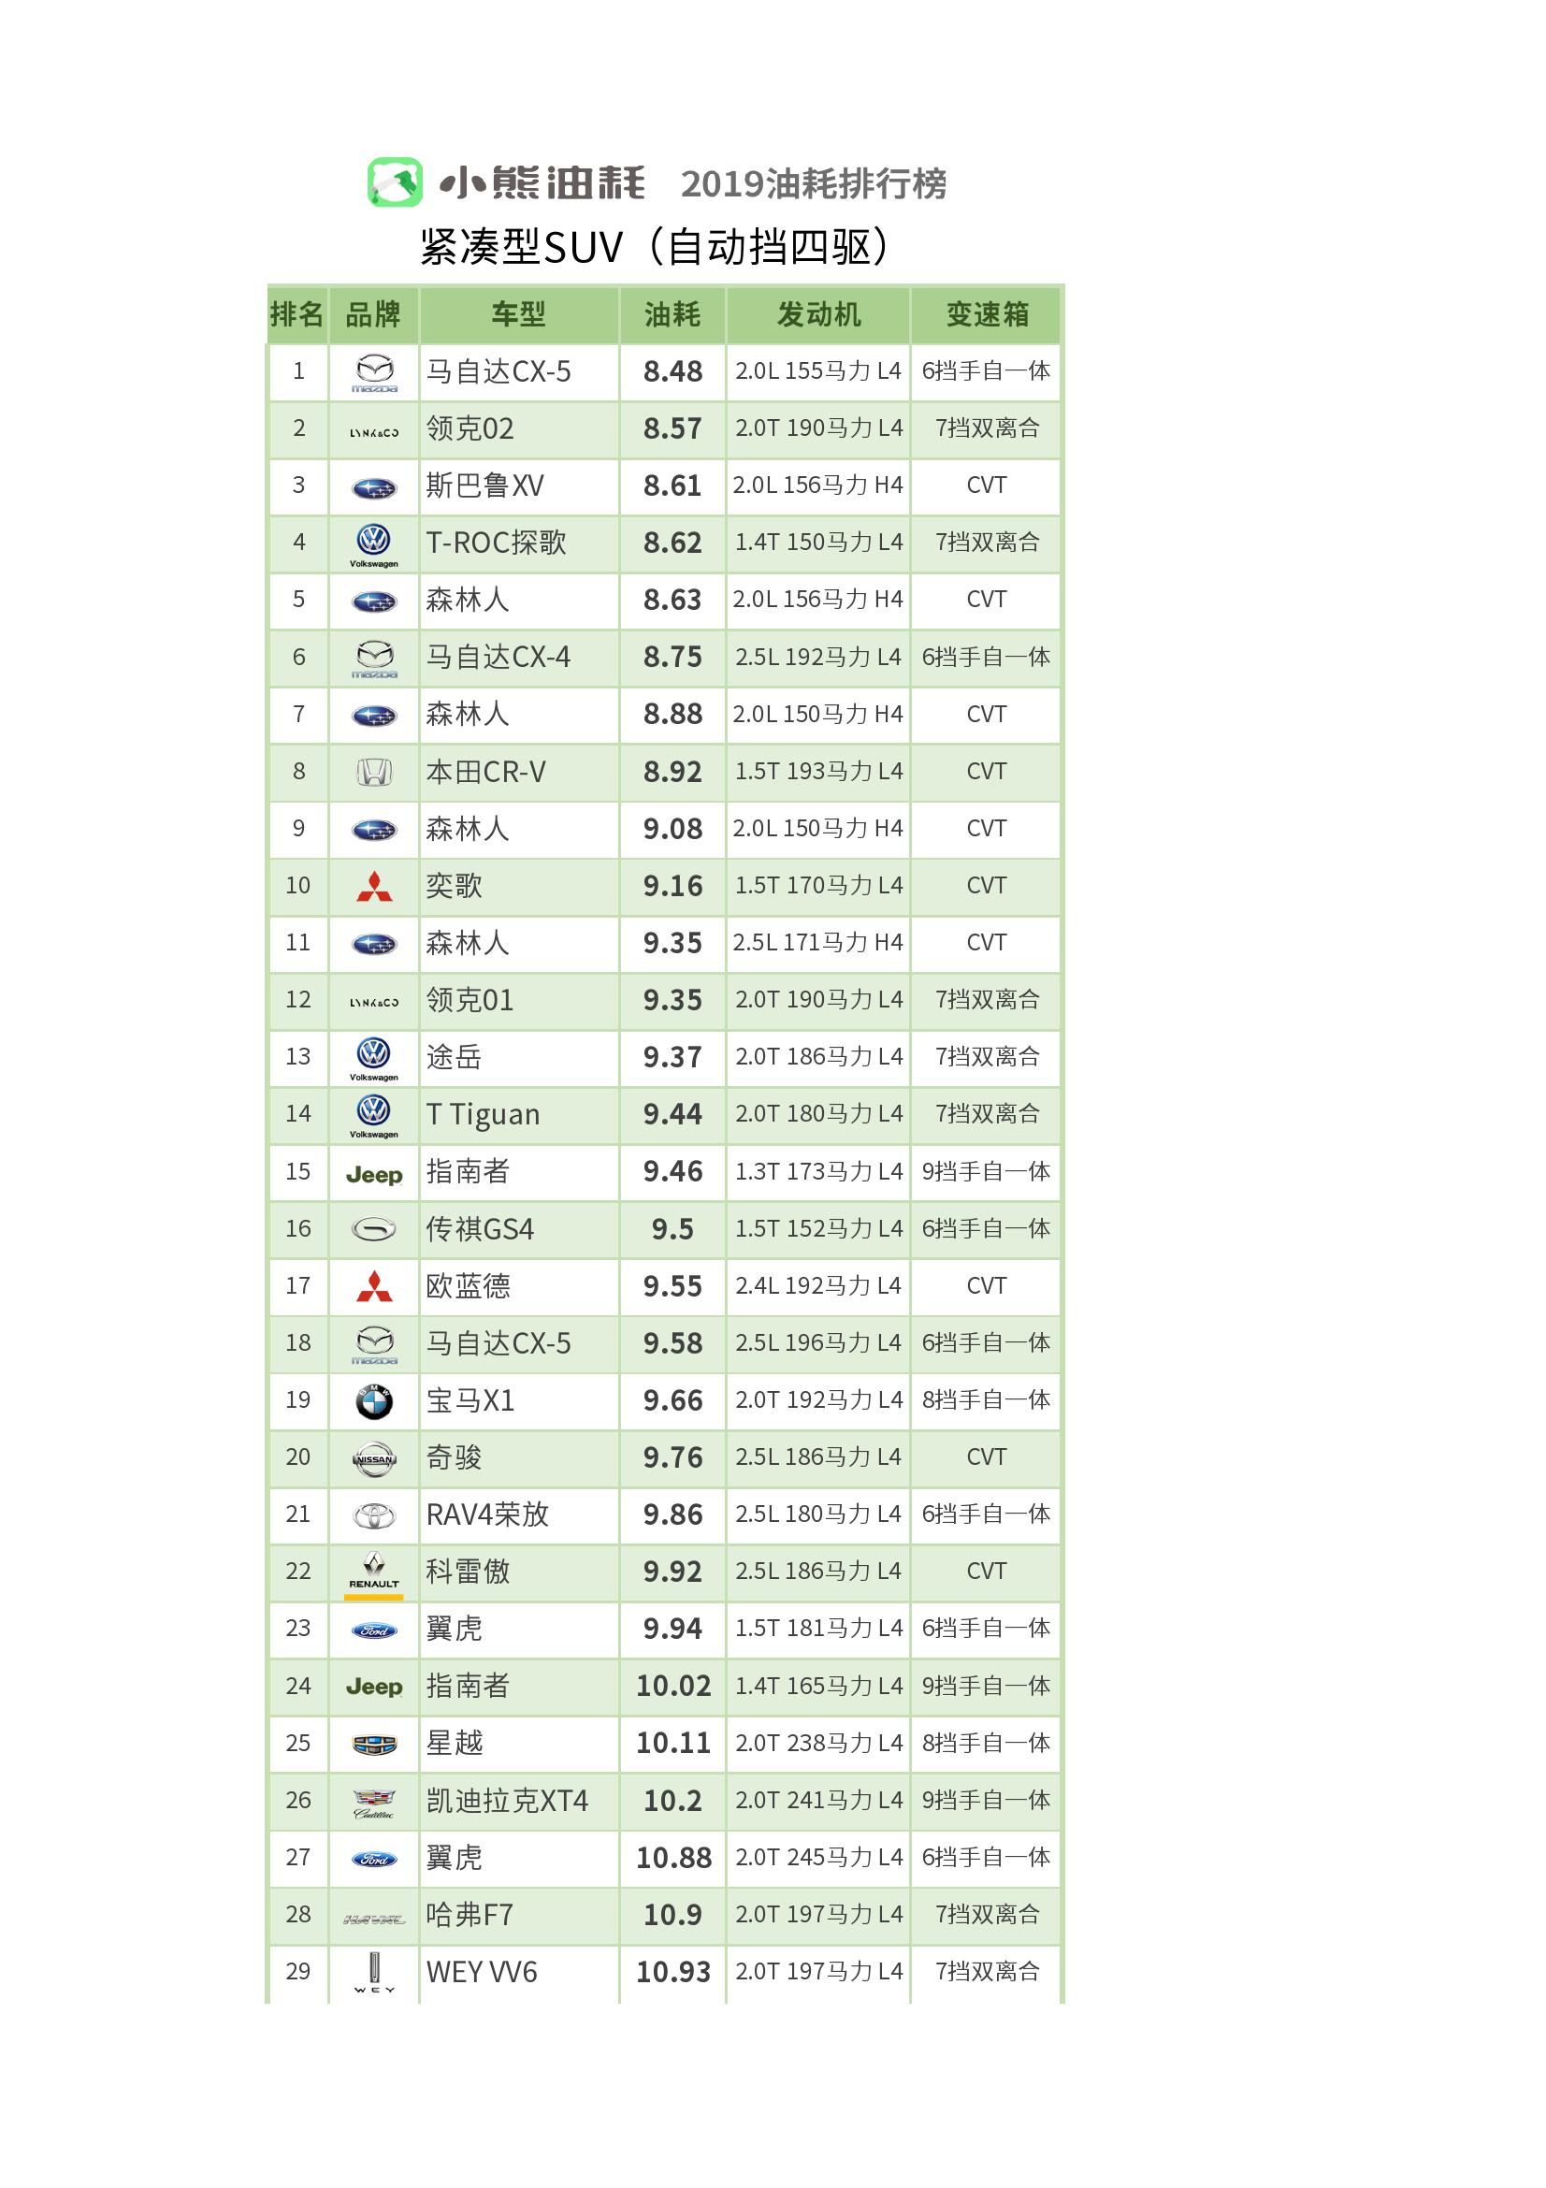This screenshot has height=2188, width=1546.
Task: Click the WEY logo in row 29
Action: click(373, 1972)
